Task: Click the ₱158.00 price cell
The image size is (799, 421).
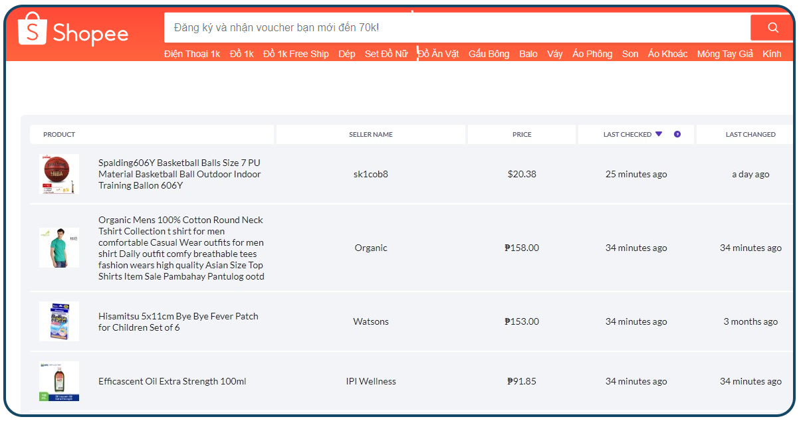Action: (522, 248)
